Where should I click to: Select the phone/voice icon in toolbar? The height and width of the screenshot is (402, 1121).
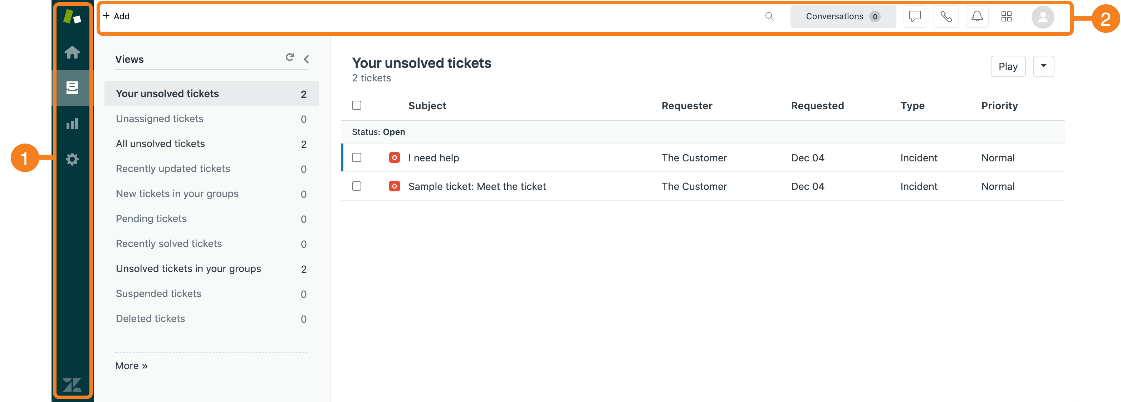(946, 16)
